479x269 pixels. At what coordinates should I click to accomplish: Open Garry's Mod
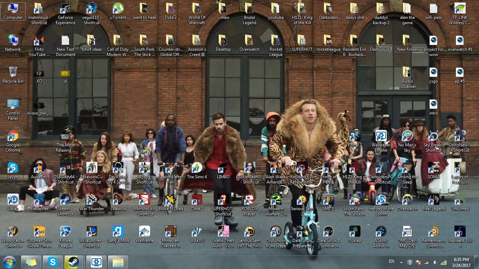point(118,231)
